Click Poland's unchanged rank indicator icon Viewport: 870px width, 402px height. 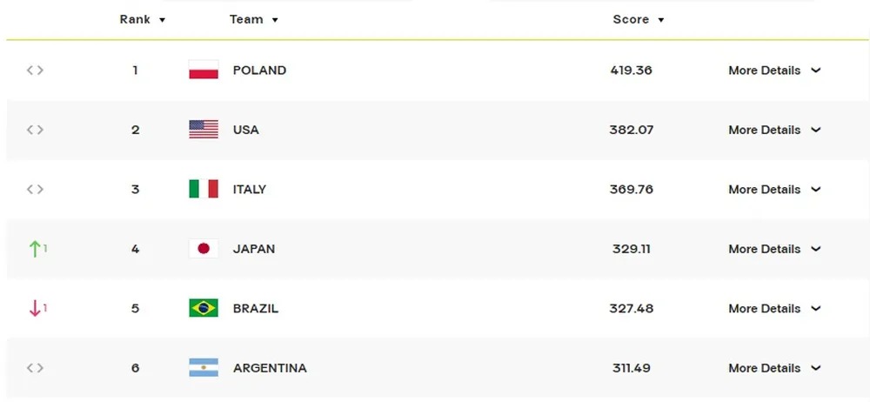(35, 70)
